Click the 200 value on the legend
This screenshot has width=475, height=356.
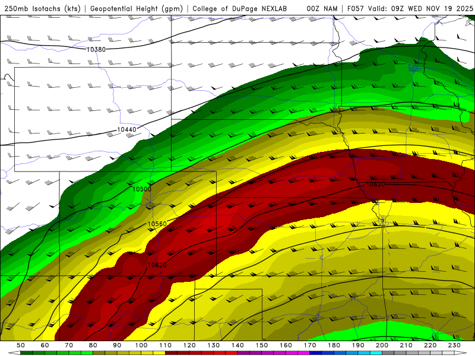(x=382, y=345)
